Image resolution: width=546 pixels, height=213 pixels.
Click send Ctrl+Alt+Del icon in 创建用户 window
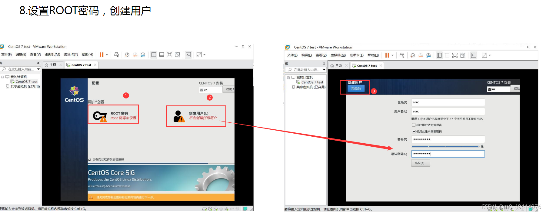click(402, 55)
